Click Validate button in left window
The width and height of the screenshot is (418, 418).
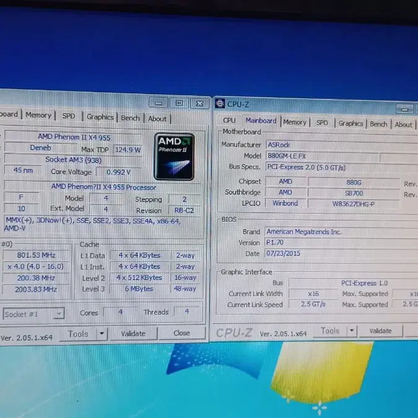[133, 334]
